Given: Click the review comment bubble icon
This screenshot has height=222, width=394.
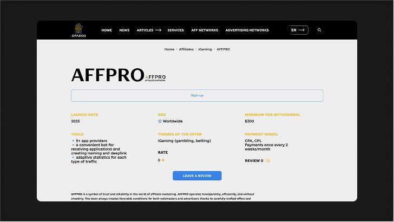Looking at the screenshot, I should click(x=267, y=161).
